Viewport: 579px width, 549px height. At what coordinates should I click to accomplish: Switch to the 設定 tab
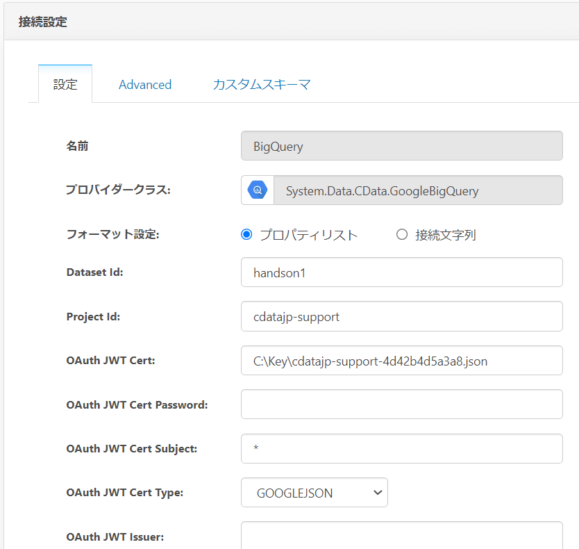[x=65, y=84]
